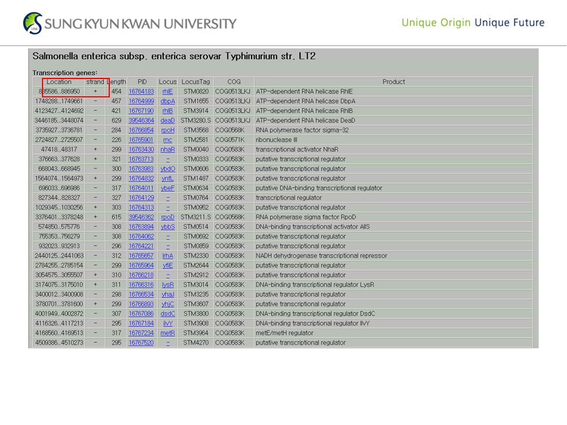Follow the ynfL locus link

pos(167,178)
